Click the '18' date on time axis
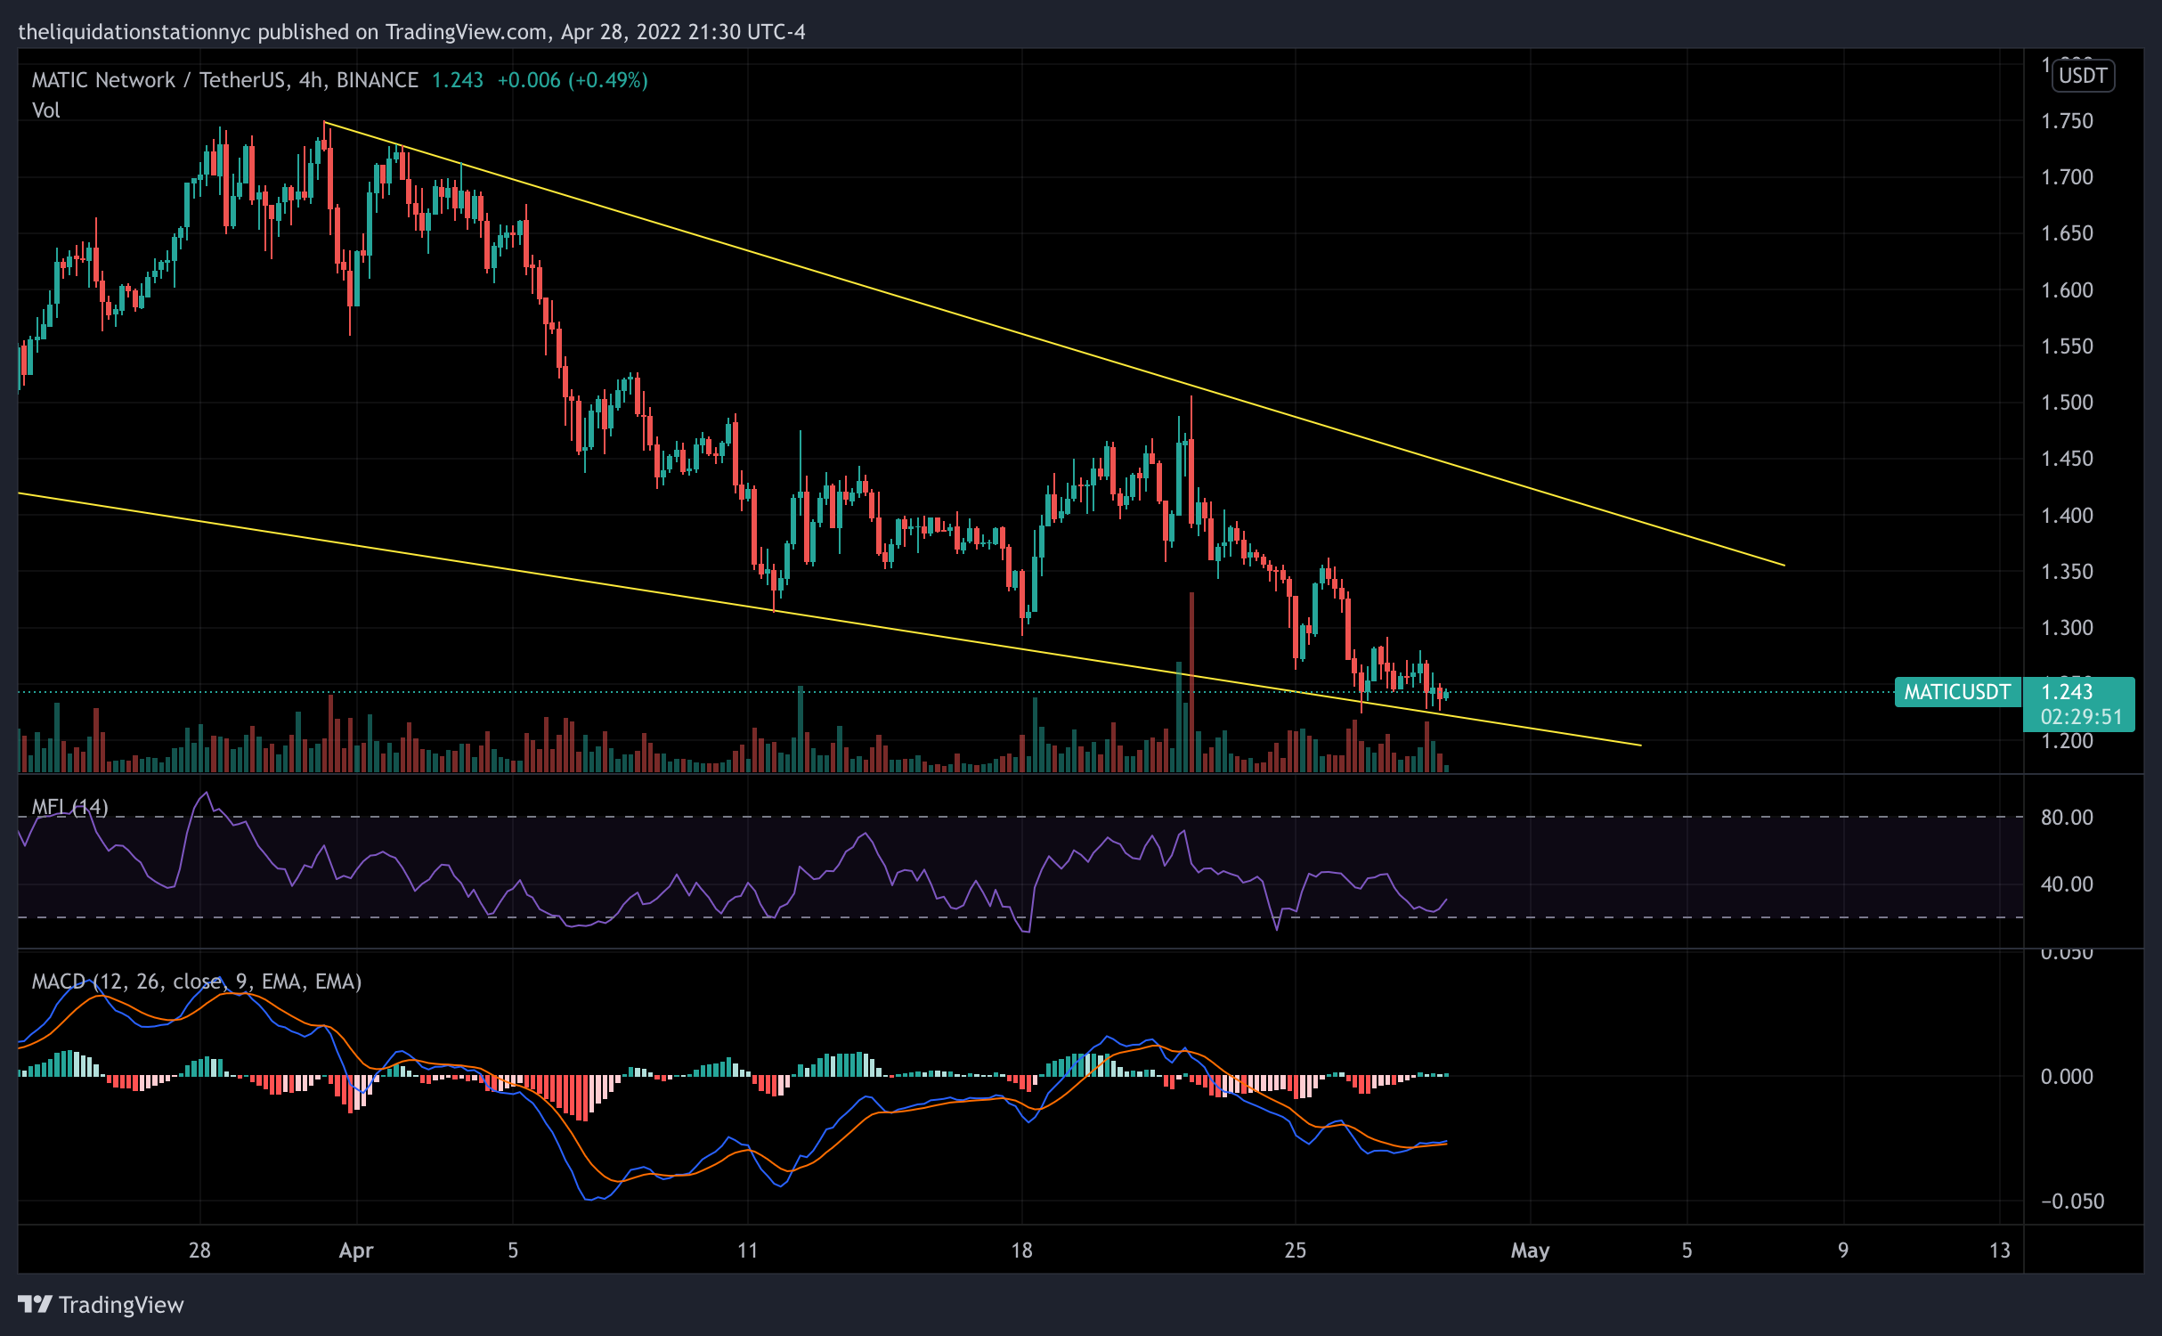2162x1336 pixels. pos(1021,1250)
